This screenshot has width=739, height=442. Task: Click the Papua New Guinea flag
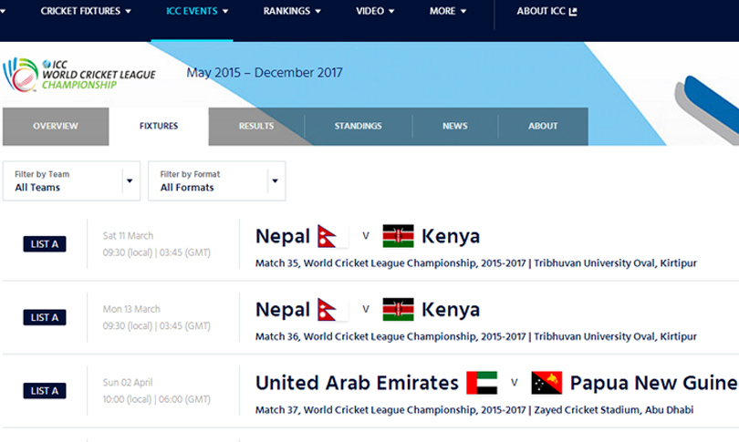(x=546, y=383)
